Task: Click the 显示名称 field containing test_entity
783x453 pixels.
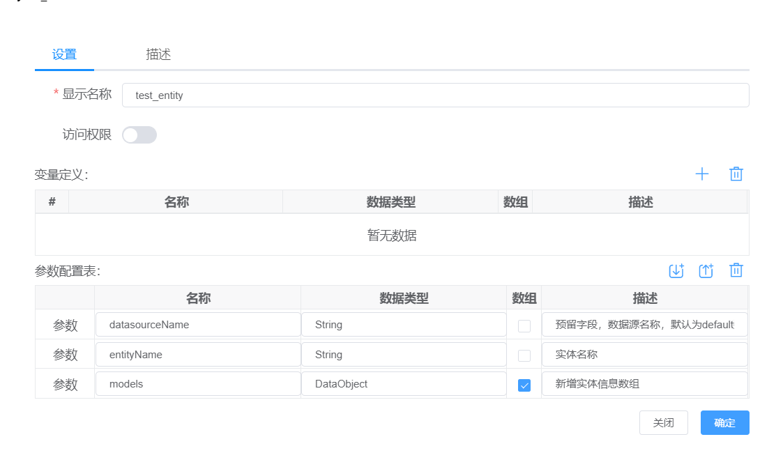Action: (435, 95)
